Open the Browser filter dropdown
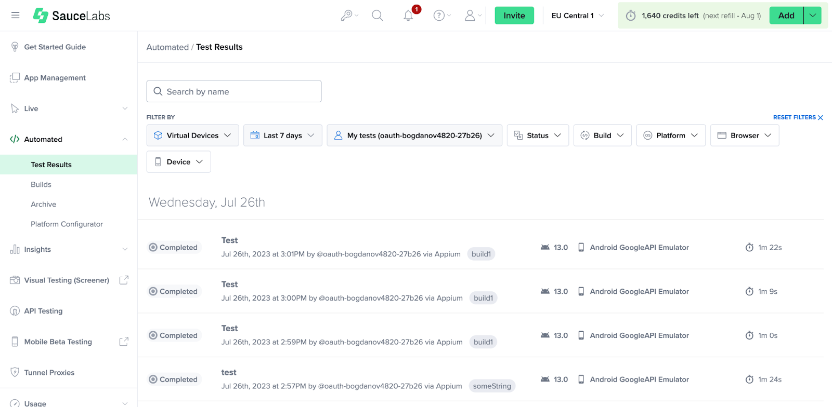The height and width of the screenshot is (407, 832). (745, 135)
